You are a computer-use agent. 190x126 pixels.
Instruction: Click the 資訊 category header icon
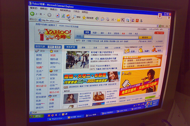click(x=37, y=51)
